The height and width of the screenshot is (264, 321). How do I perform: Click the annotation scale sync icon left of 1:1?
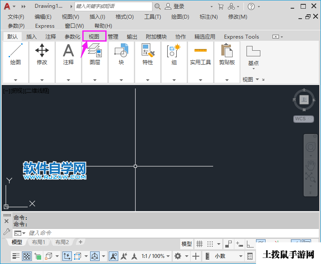click(134, 256)
